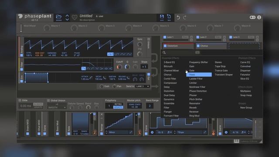Click the Macro 1 knob
Screen dimensions: 279x157
pyautogui.click(x=47, y=28)
